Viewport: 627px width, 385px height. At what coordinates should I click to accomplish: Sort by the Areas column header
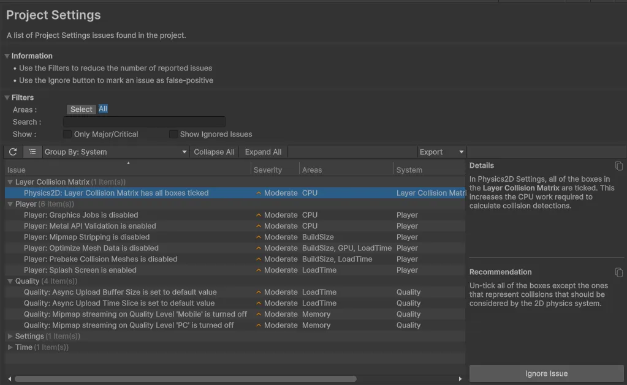point(312,170)
